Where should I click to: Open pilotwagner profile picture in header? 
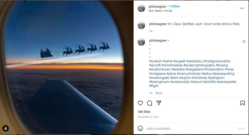pyautogui.click(x=141, y=8)
